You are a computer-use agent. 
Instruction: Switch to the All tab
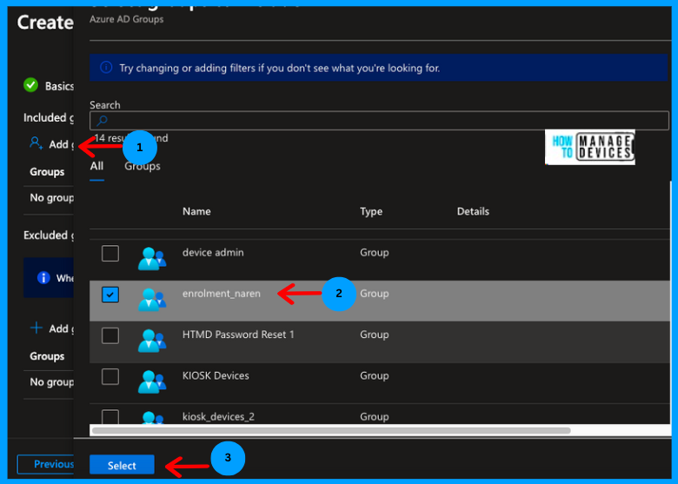[96, 166]
